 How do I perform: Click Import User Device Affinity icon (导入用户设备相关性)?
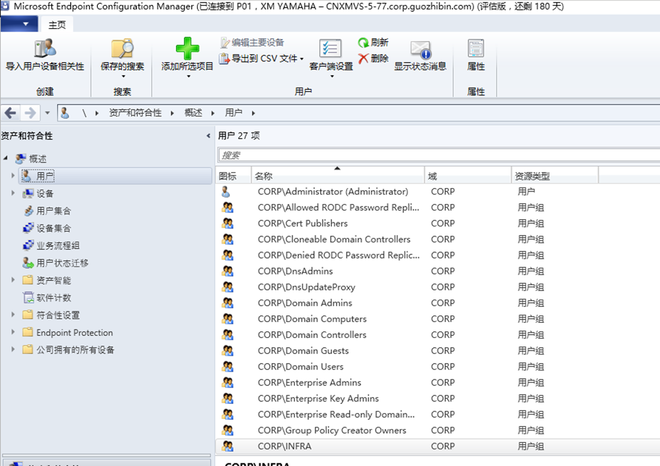tap(45, 48)
